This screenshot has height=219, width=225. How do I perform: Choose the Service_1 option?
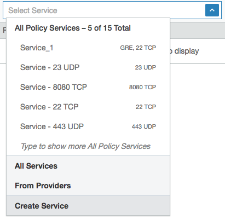(x=88, y=48)
